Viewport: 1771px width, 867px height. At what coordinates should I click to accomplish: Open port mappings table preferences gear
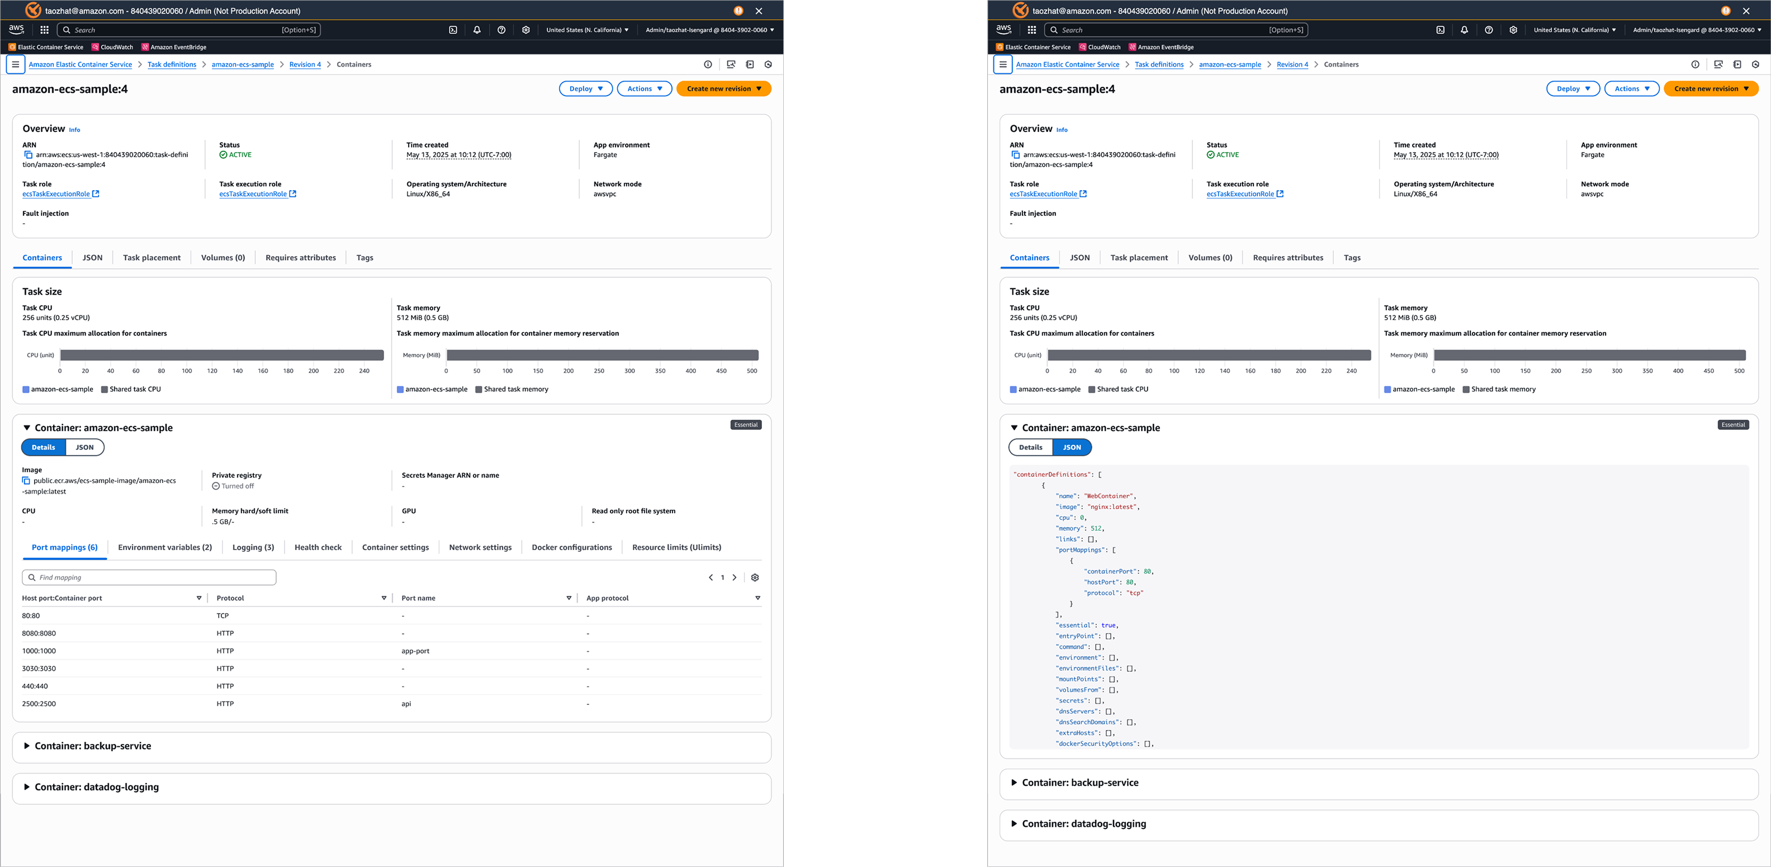755,577
